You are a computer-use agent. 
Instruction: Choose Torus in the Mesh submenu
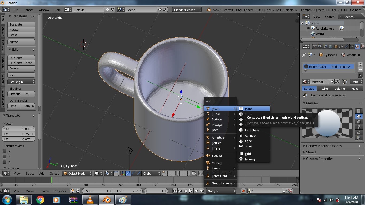point(248,146)
